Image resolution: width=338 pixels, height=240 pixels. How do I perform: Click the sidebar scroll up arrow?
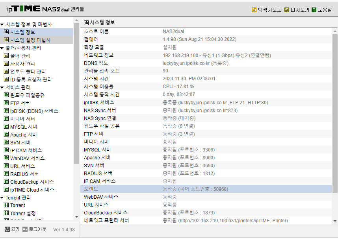tap(76, 20)
